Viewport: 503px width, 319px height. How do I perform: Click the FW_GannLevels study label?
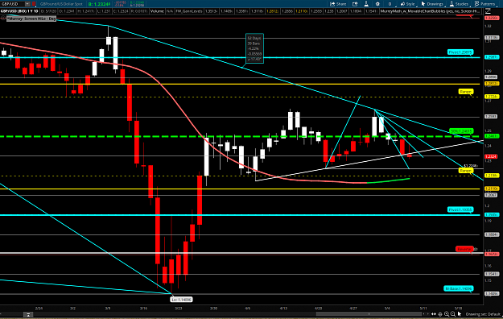tap(190, 11)
